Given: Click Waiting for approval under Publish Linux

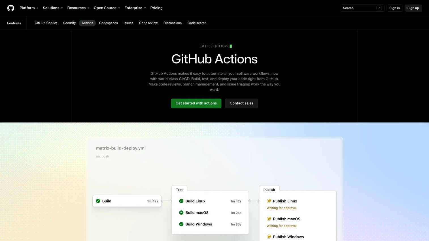Looking at the screenshot, I should pos(281,208).
